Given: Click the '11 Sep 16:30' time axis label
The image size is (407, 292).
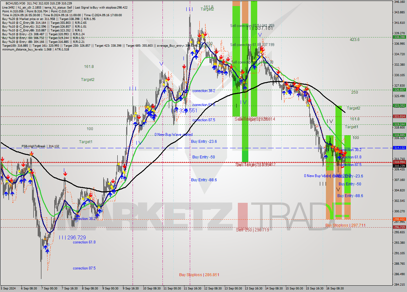Looking at the screenshot, I should click(192, 289).
